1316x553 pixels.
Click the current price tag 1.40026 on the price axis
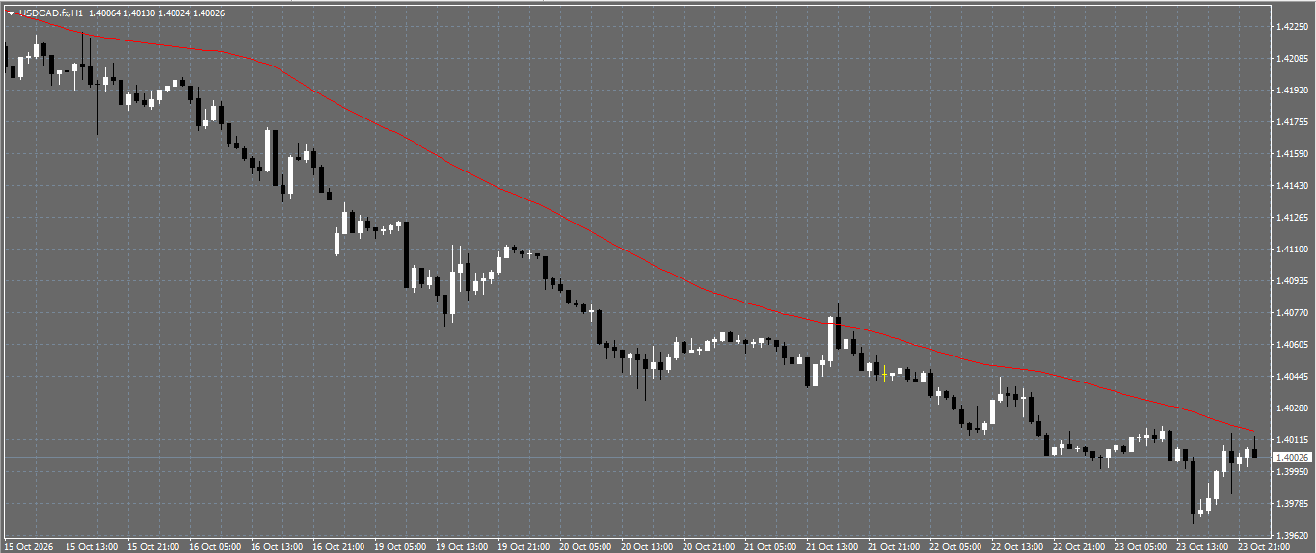tap(1292, 457)
